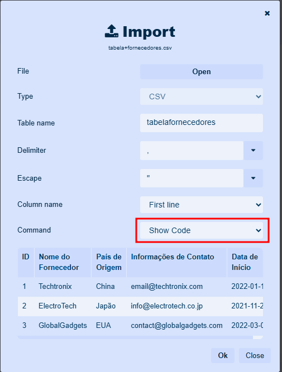Click the 2021-11-2 date cell
Screen dimensions: 282x372
point(245,306)
